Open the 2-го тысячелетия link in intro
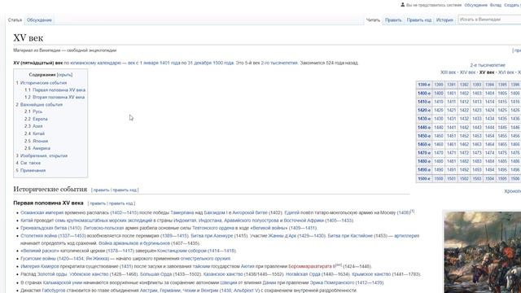This screenshot has height=293, width=521. 279,63
